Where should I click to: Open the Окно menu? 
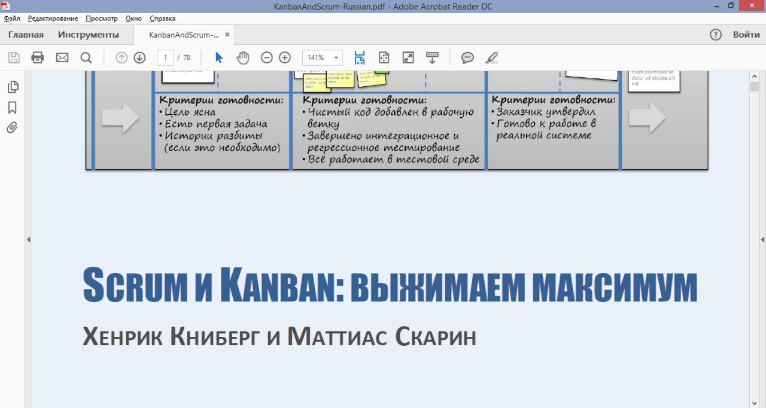pos(133,19)
